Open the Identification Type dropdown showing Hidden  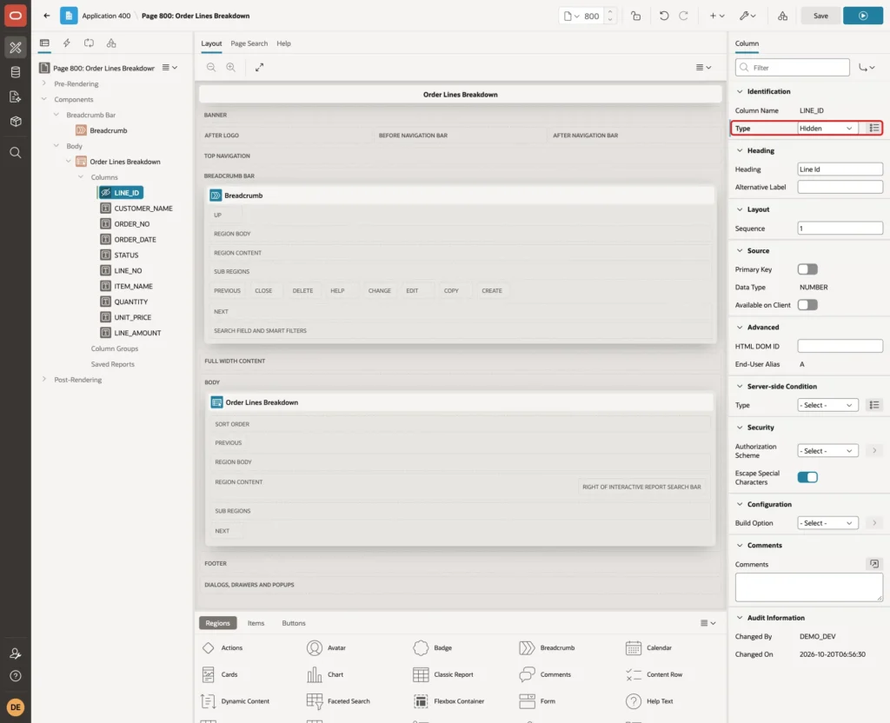(827, 129)
